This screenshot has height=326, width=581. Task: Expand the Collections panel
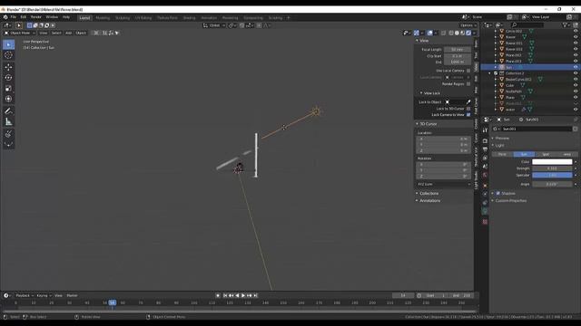(417, 193)
